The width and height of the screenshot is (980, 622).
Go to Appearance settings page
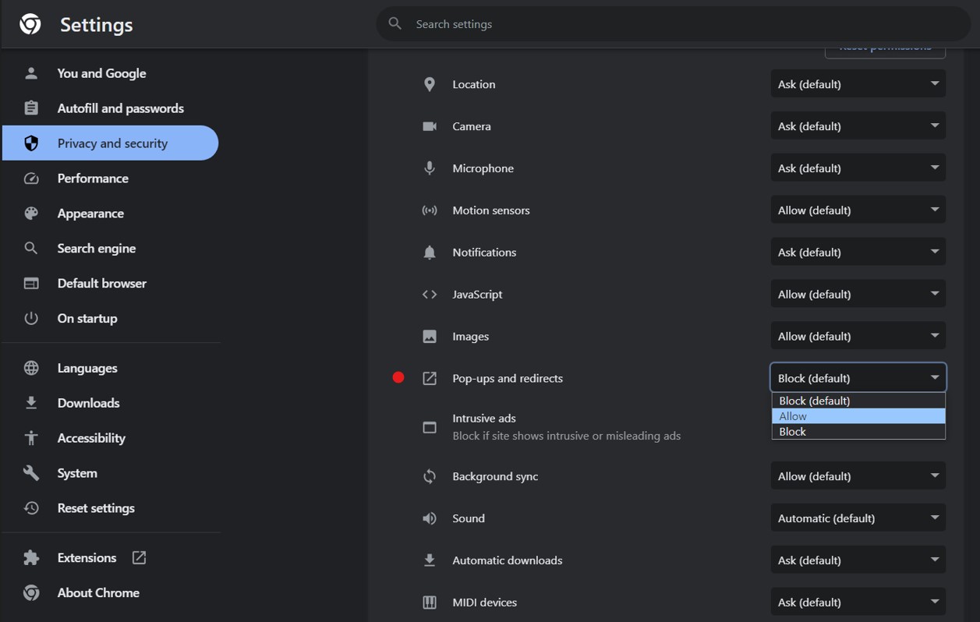(x=90, y=214)
